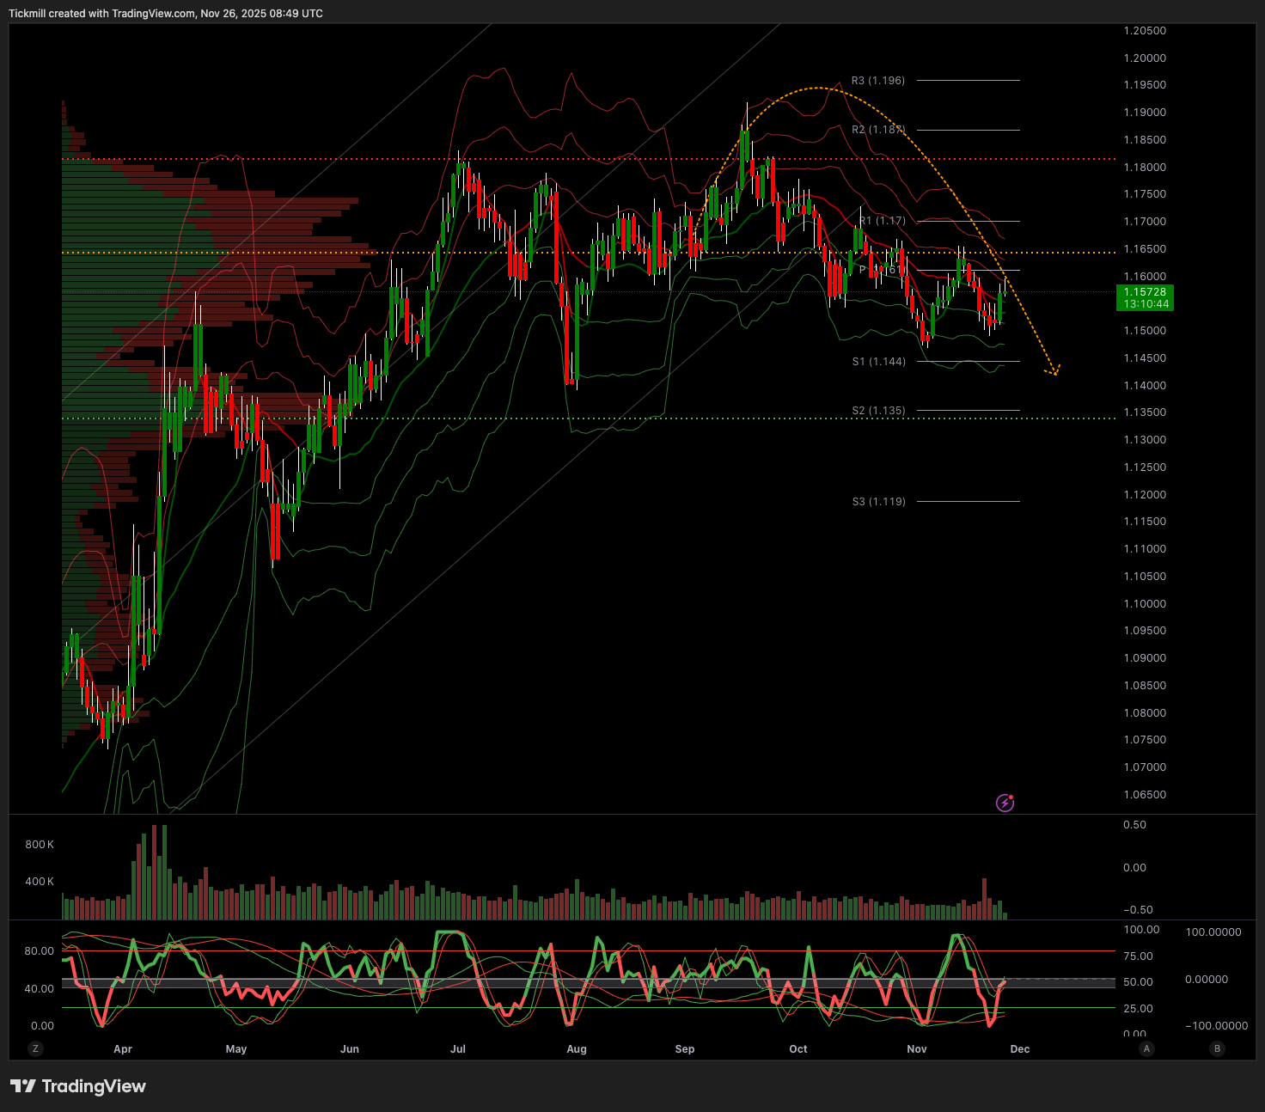
Task: Click the R3 (1.196) pivot label
Action: point(877,81)
